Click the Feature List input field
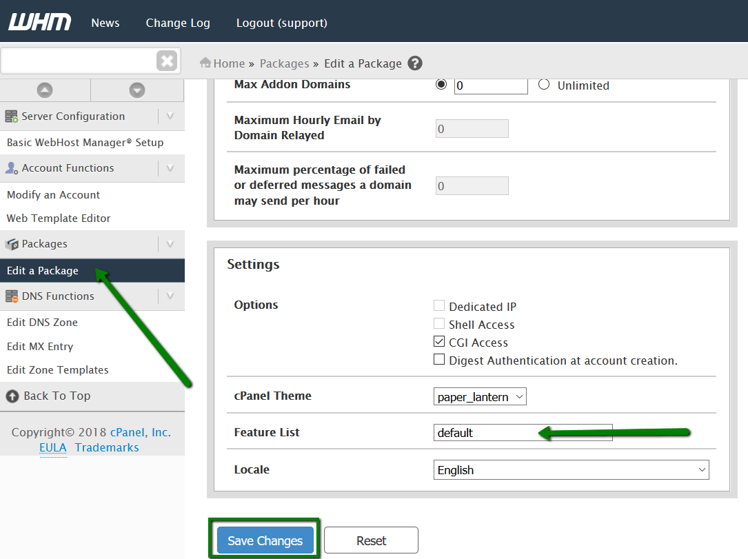748x559 pixels. (523, 433)
